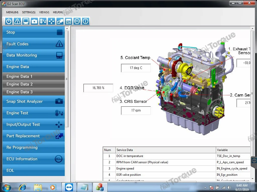
Task: Click the CRS Sensor value box 17 rpm
Action: point(136,110)
